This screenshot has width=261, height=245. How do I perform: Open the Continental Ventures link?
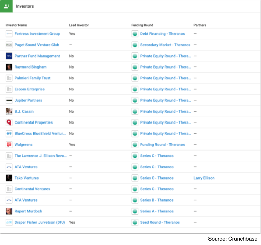click(32, 189)
